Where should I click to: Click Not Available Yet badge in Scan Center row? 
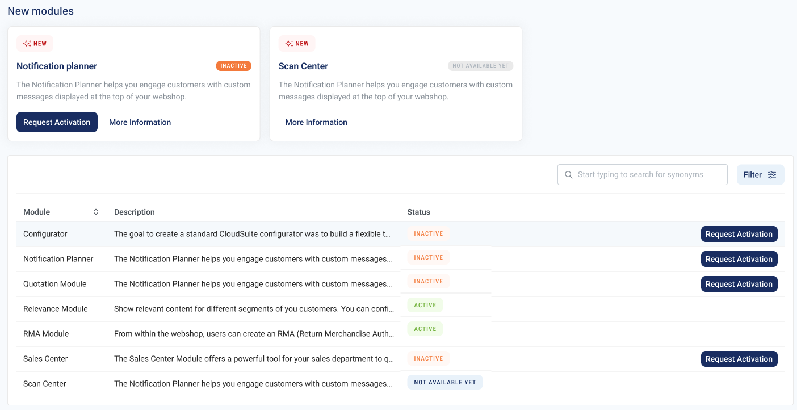(x=444, y=382)
